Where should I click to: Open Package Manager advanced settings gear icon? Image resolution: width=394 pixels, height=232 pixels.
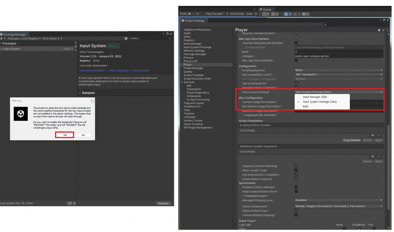pyautogui.click(x=126, y=38)
